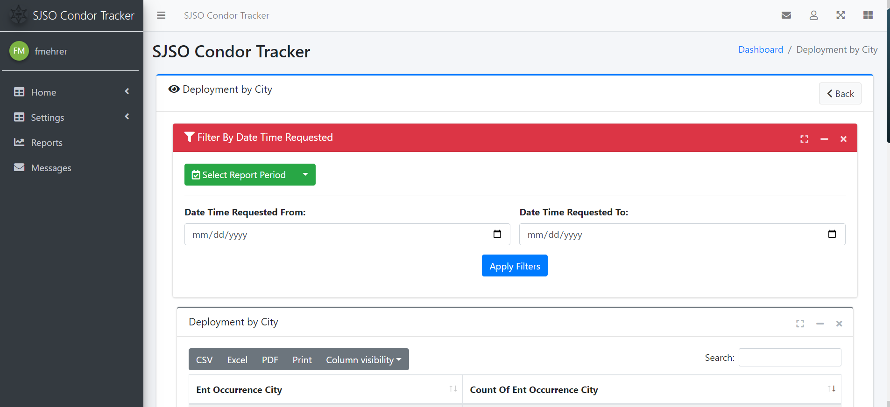Collapse the Filter By Date Time Requested card
Screen dimensions: 890x407
[824, 139]
